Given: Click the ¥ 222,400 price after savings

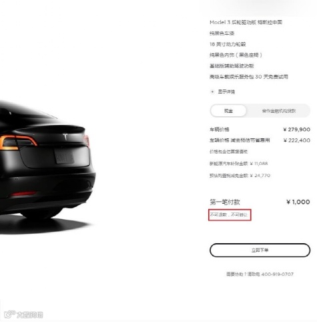Looking at the screenshot, I should [297, 140].
